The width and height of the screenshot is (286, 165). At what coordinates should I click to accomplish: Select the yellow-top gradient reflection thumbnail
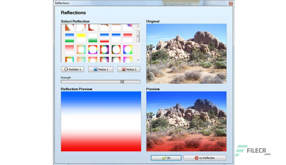[81, 38]
